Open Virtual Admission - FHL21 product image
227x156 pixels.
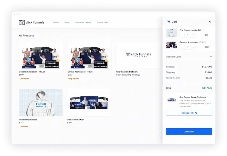[90, 55]
